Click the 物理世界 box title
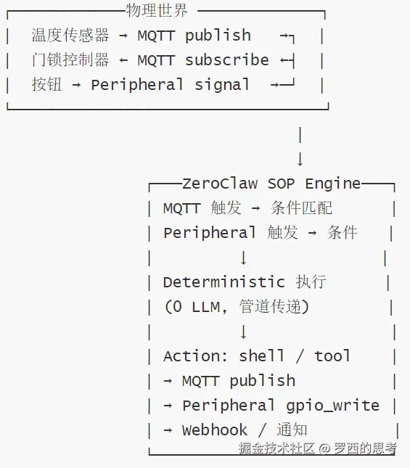This screenshot has height=468, width=410. (x=157, y=10)
